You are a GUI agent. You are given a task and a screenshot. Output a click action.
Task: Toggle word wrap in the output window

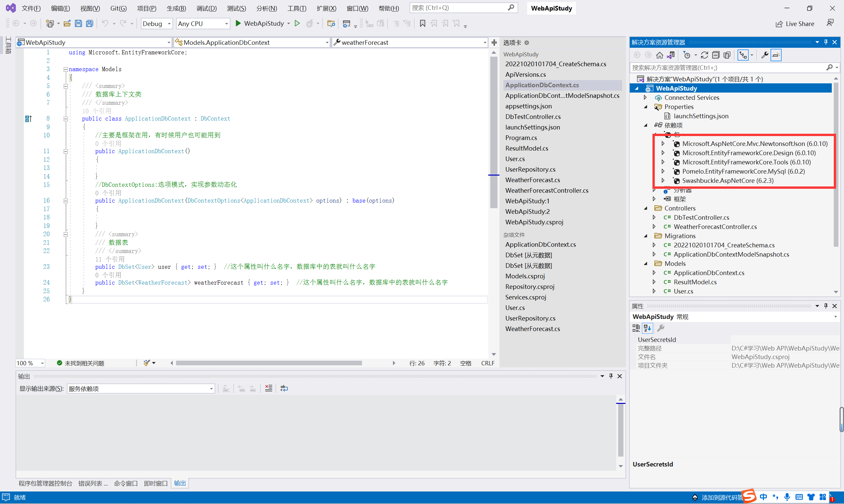(284, 388)
